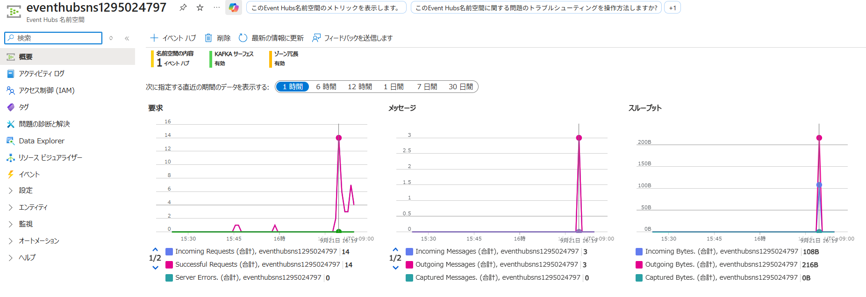The height and width of the screenshot is (297, 866).
Task: Click the アクティビティ ログ icon
Action: (x=11, y=74)
